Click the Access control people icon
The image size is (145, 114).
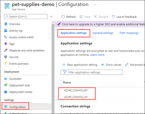tap(6, 37)
